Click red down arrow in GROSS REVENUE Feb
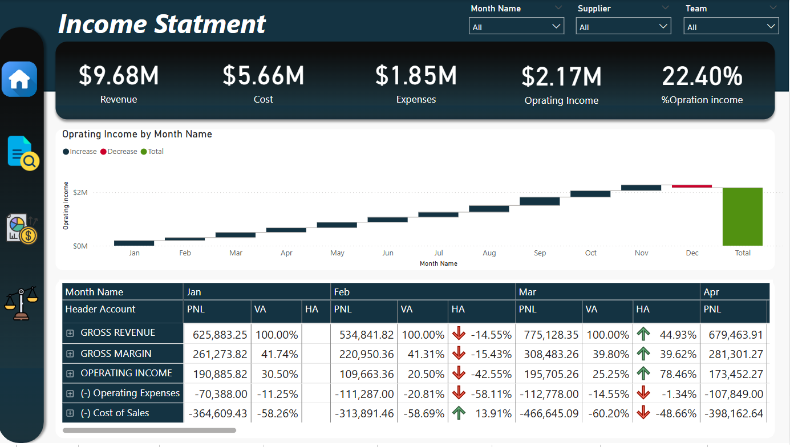The height and width of the screenshot is (447, 790). click(459, 334)
